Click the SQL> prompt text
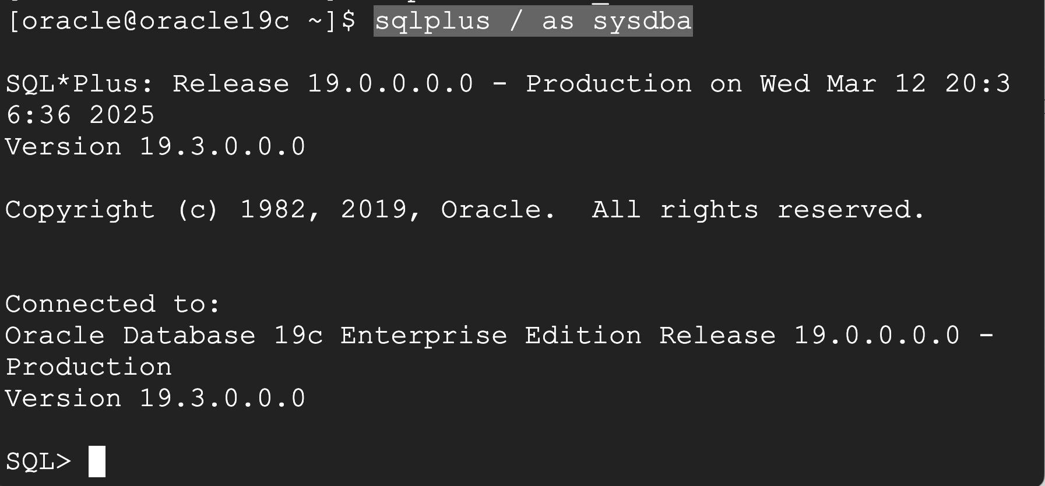This screenshot has height=486, width=1045. click(x=38, y=462)
